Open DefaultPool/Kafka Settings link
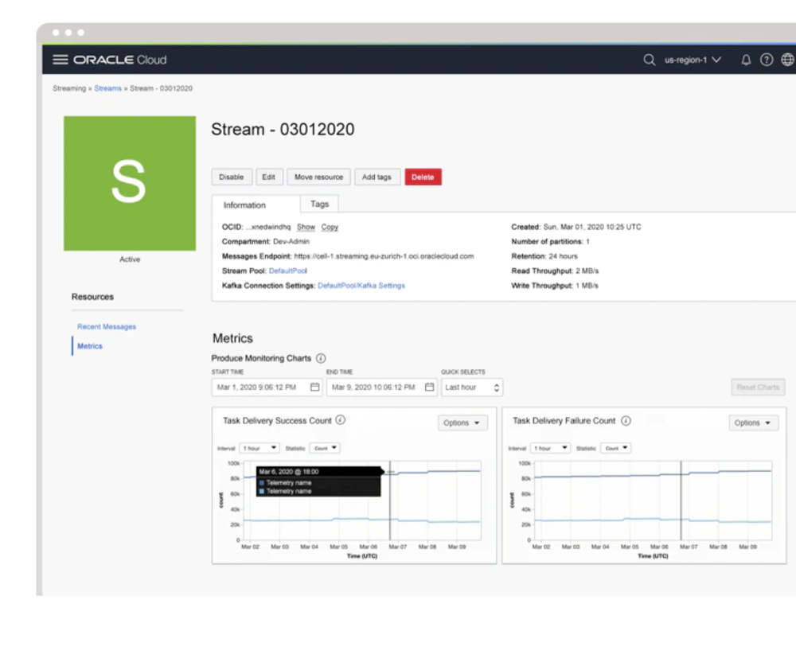The height and width of the screenshot is (670, 796). [x=361, y=286]
